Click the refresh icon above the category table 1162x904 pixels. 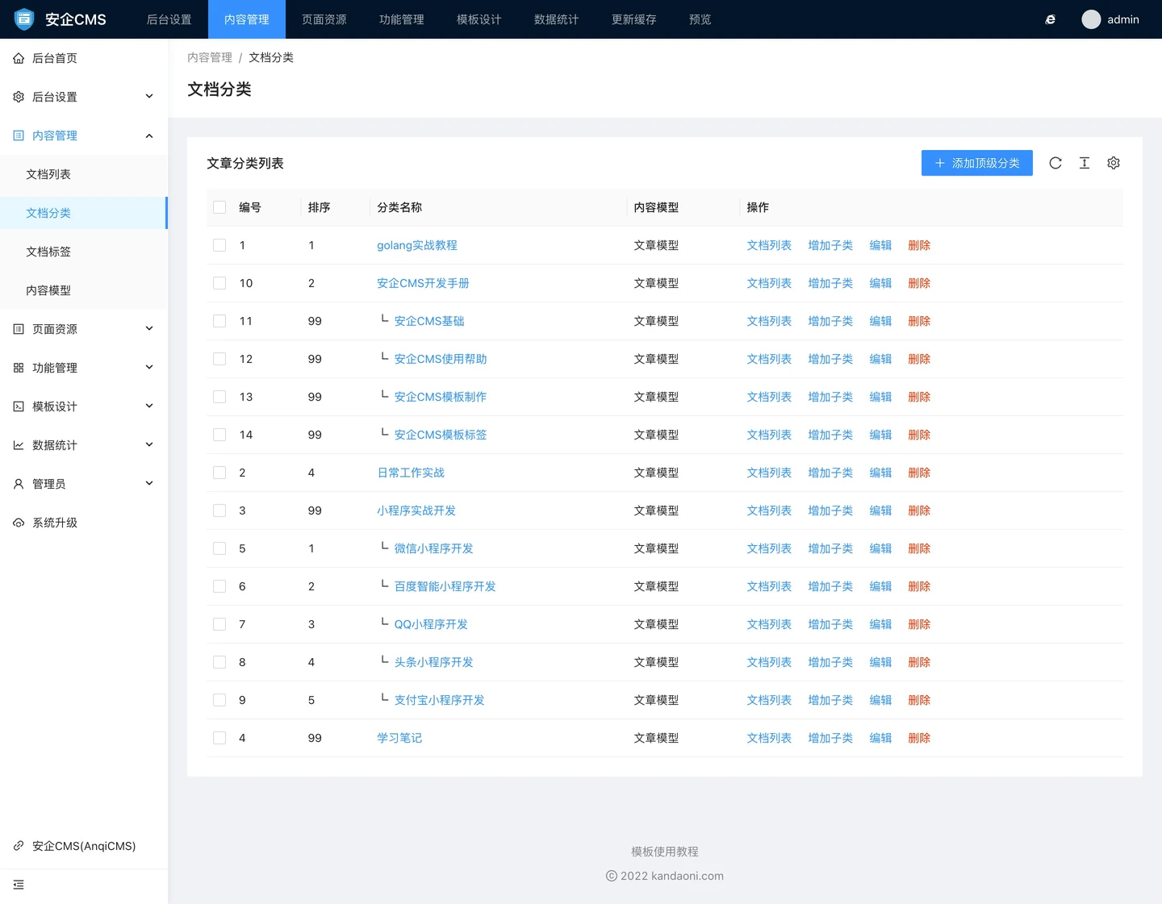(1055, 163)
